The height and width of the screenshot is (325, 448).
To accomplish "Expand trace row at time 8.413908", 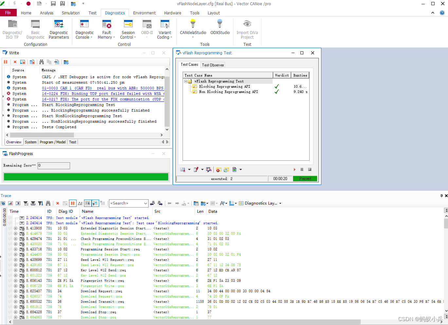I will [15, 228].
